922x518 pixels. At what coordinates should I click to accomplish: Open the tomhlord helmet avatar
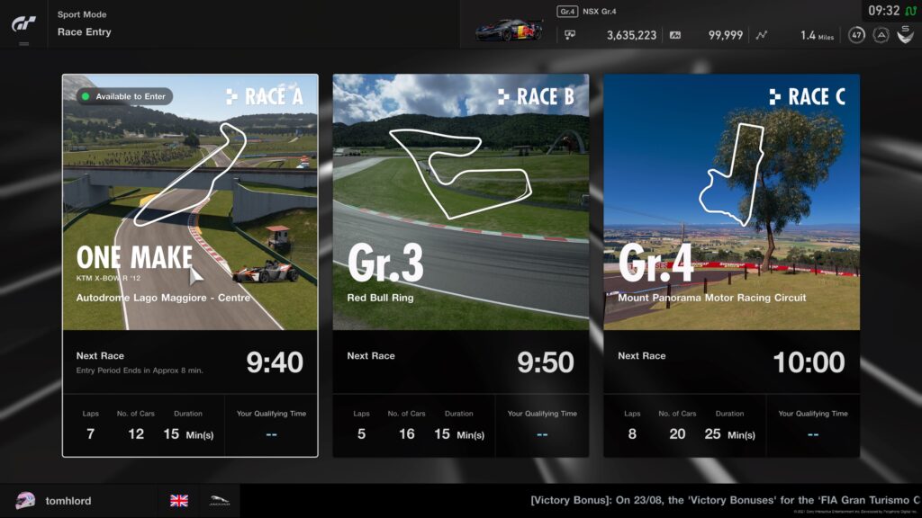(x=25, y=500)
